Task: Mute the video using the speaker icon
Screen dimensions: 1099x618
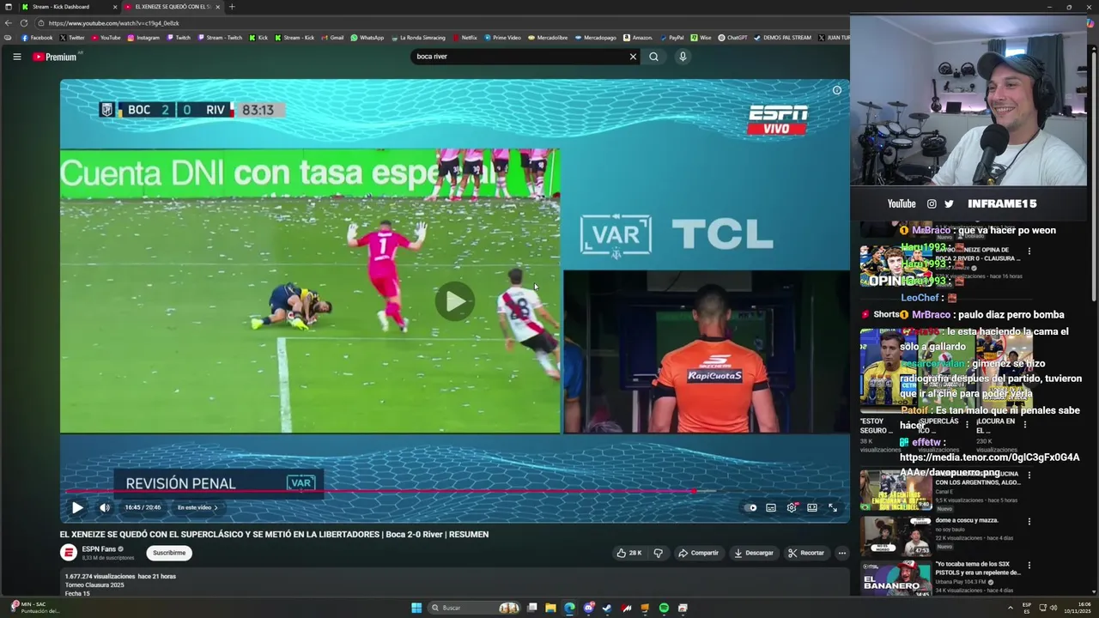Action: pos(105,507)
